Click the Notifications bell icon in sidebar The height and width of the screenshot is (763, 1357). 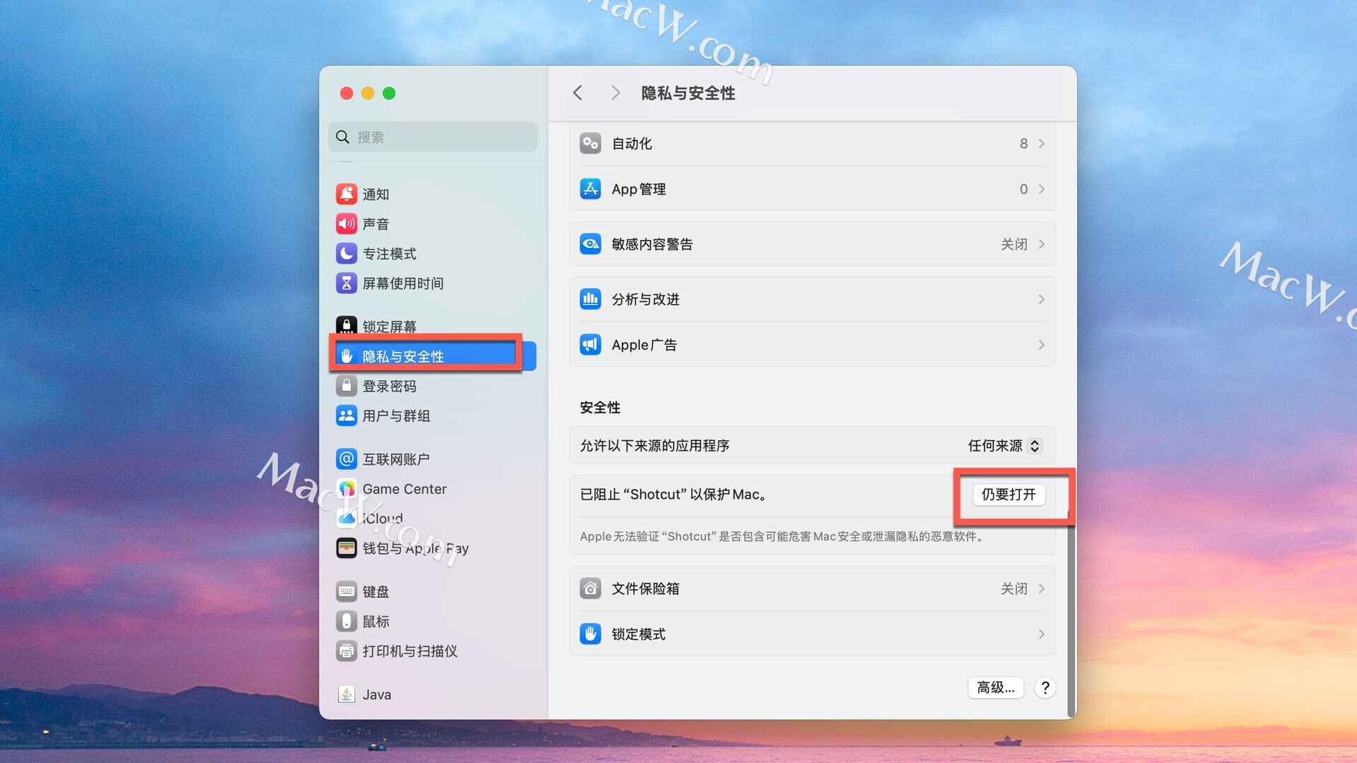[x=346, y=194]
